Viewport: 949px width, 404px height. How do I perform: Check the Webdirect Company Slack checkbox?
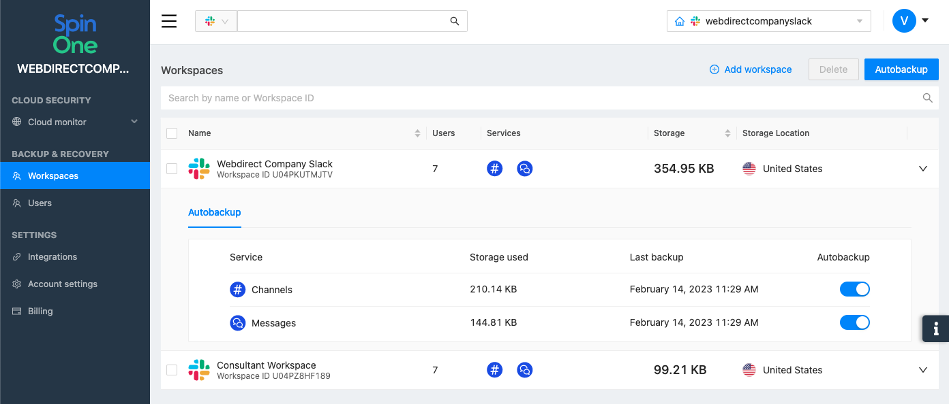click(x=172, y=169)
